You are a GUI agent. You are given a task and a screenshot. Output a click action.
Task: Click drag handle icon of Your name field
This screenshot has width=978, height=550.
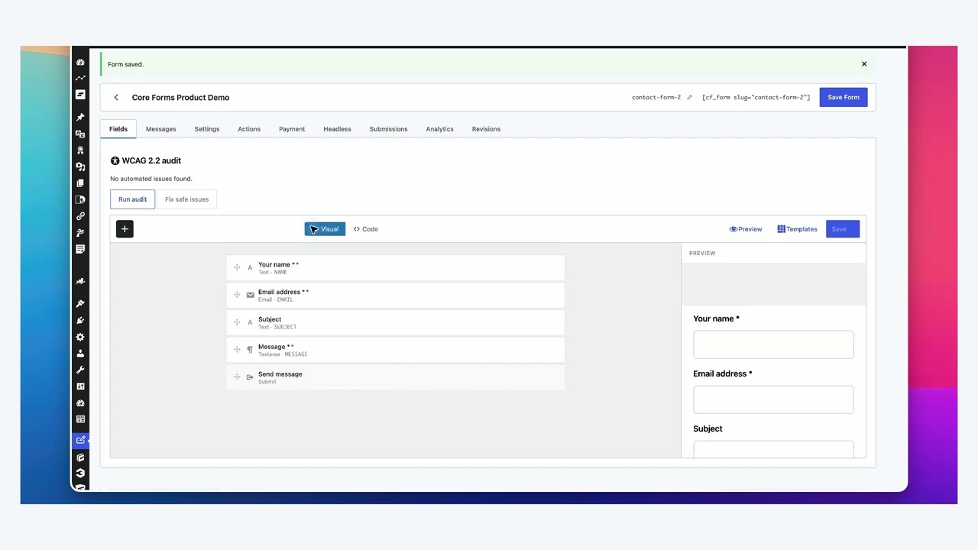[237, 267]
